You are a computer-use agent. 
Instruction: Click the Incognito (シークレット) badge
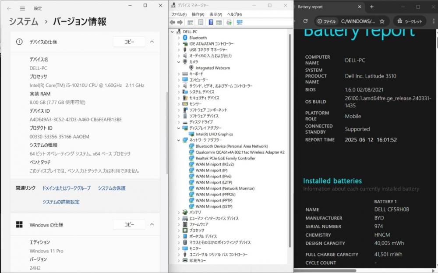pyautogui.click(x=410, y=21)
